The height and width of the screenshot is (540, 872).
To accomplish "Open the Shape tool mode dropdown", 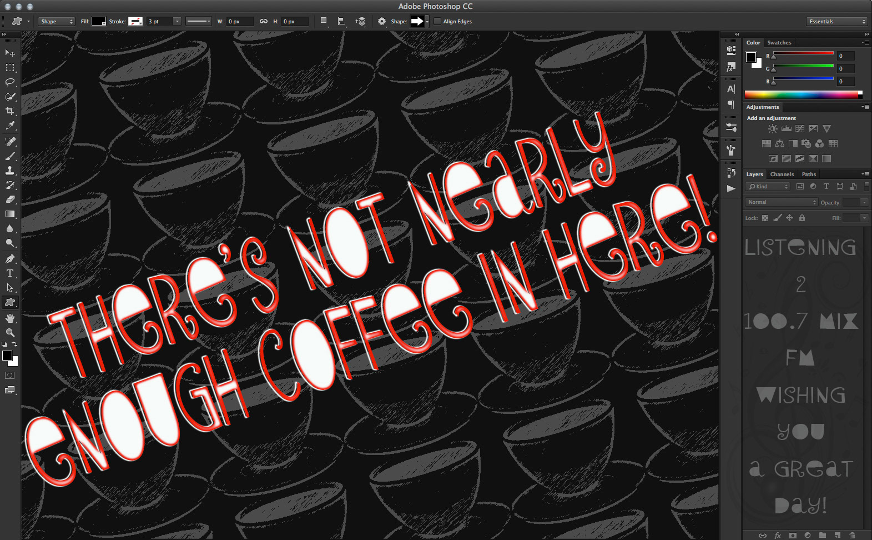I will 57,22.
